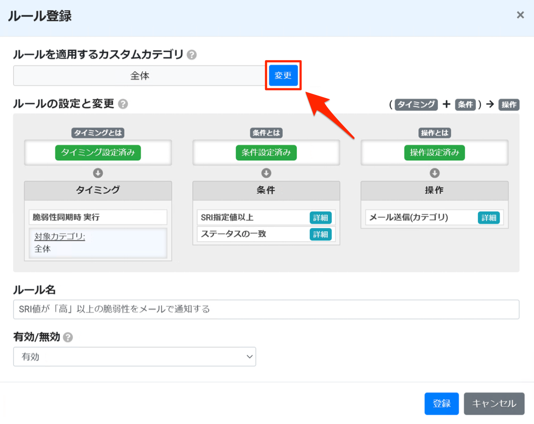Viewport: 534px width, 424px height.
Task: Click down-arrow icon above タイミング panel
Action: (98, 173)
